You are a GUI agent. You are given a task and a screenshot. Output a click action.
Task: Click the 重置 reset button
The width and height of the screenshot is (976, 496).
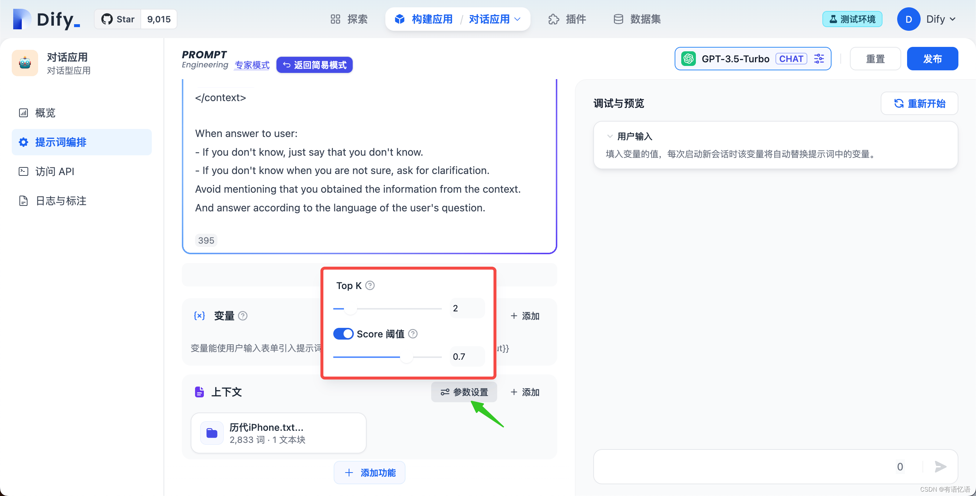pyautogui.click(x=875, y=59)
